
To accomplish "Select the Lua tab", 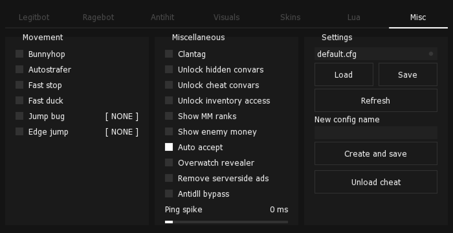I will pyautogui.click(x=354, y=17).
